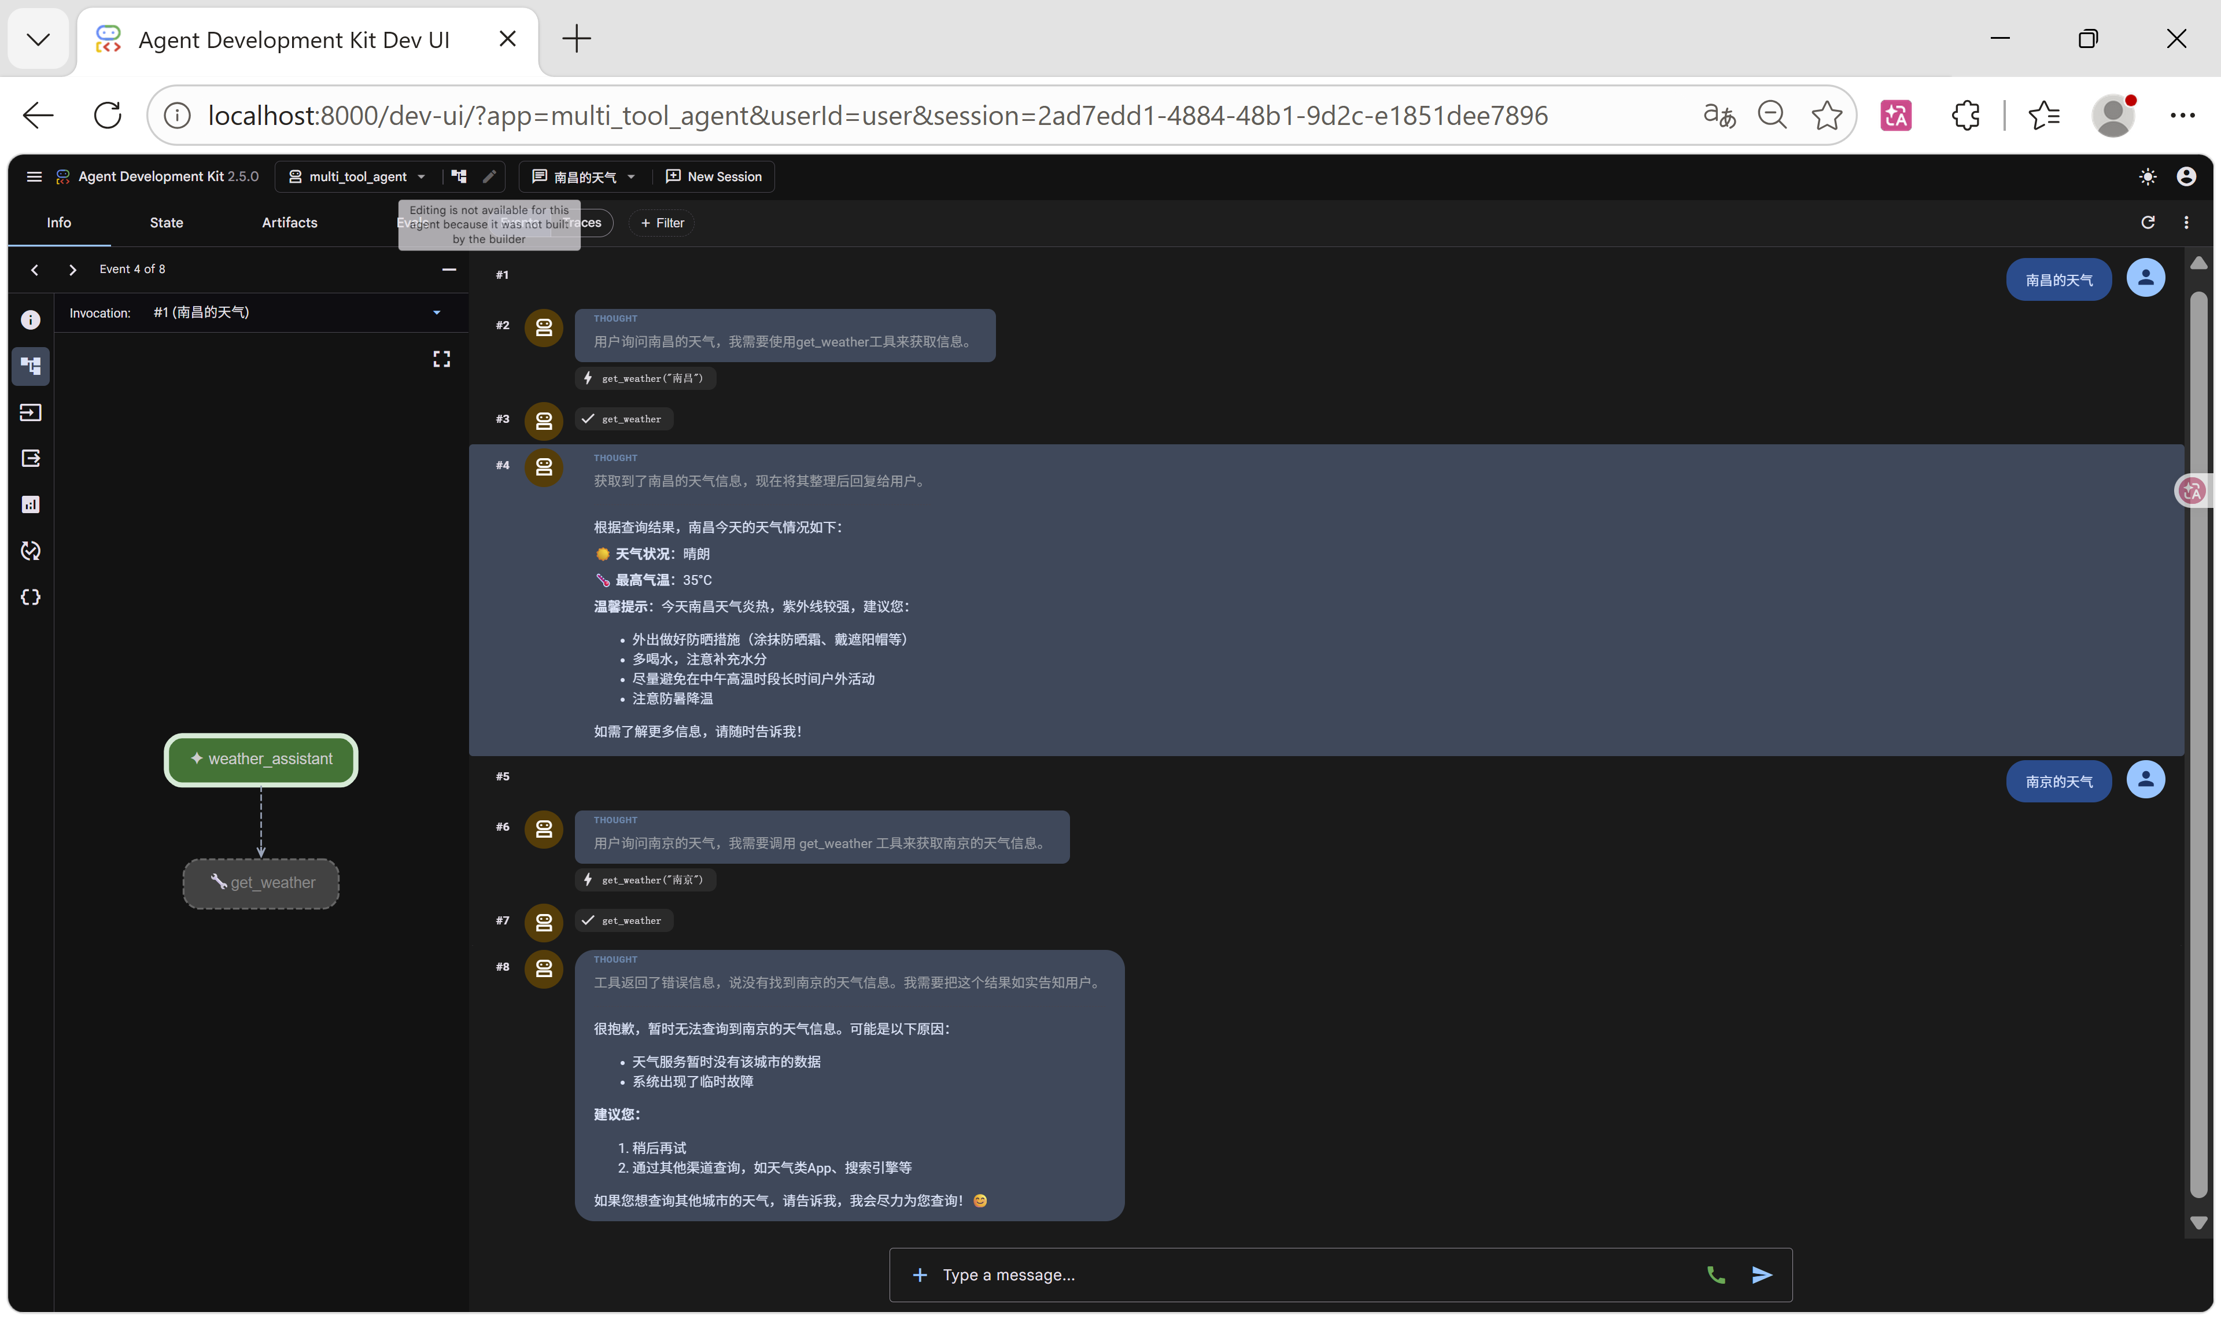The height and width of the screenshot is (1319, 2221).
Task: Reload the browser page
Action: 108,116
